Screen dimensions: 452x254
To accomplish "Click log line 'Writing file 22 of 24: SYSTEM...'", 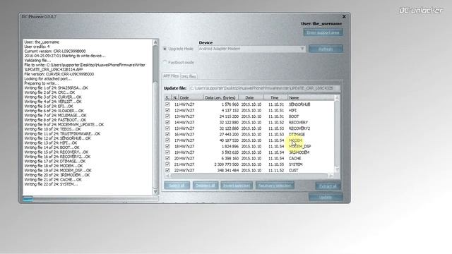I will click(x=51, y=184).
